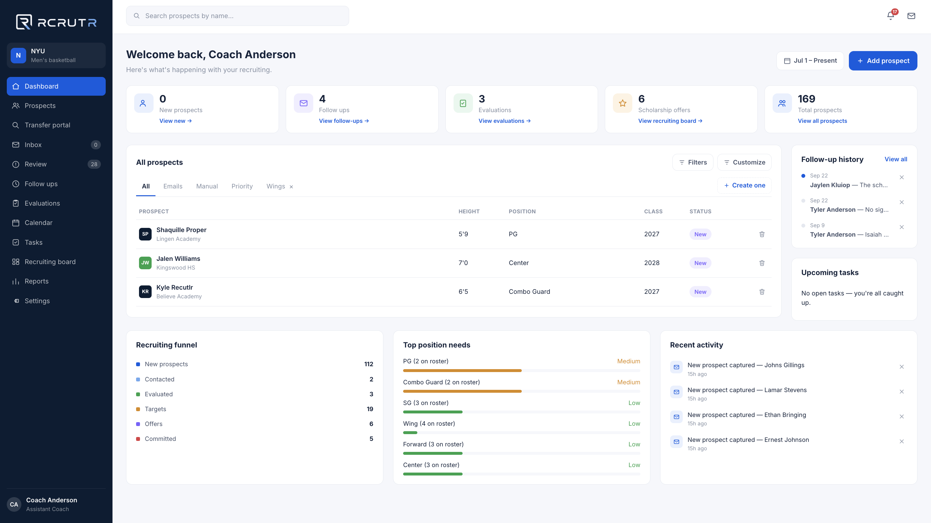Remove Kyle Recutlr using trash icon
This screenshot has height=523, width=931.
pyautogui.click(x=762, y=292)
